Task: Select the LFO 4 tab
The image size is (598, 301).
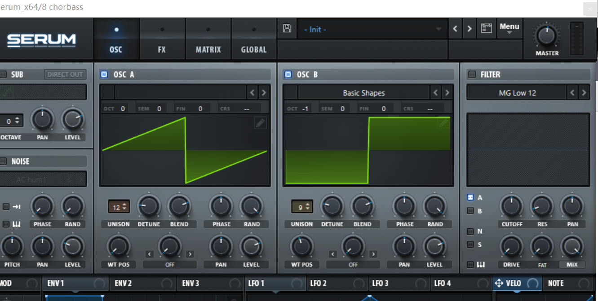Action: (461, 284)
